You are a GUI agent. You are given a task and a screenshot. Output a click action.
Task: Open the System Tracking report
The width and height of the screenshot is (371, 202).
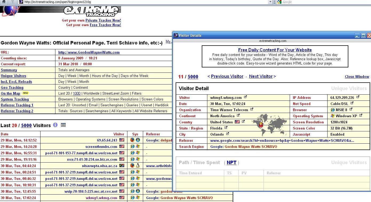click(x=15, y=99)
